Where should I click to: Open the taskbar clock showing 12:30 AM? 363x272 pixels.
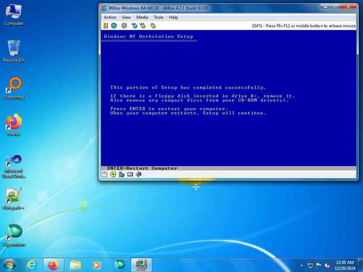345,265
